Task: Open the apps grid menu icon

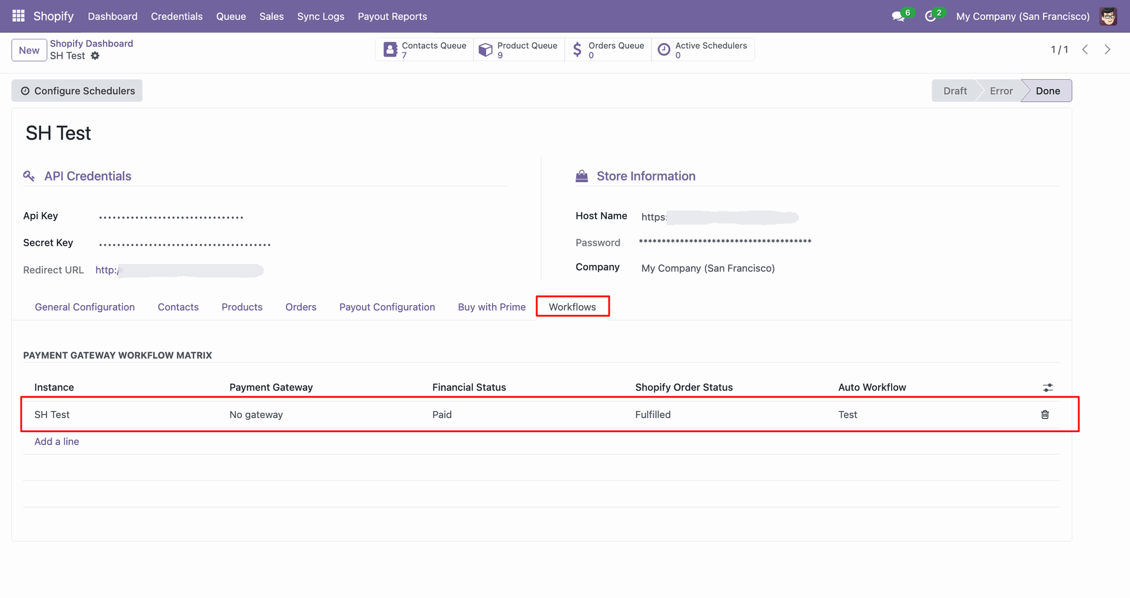Action: click(x=18, y=16)
